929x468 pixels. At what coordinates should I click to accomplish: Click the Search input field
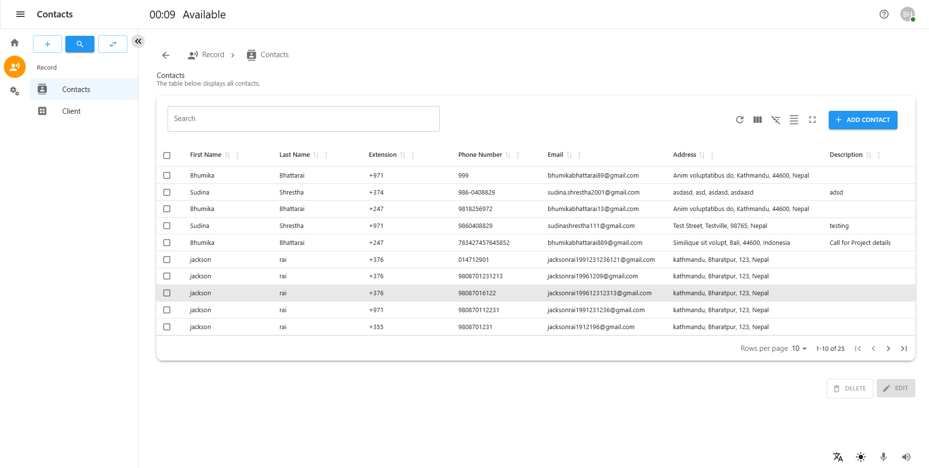(303, 119)
